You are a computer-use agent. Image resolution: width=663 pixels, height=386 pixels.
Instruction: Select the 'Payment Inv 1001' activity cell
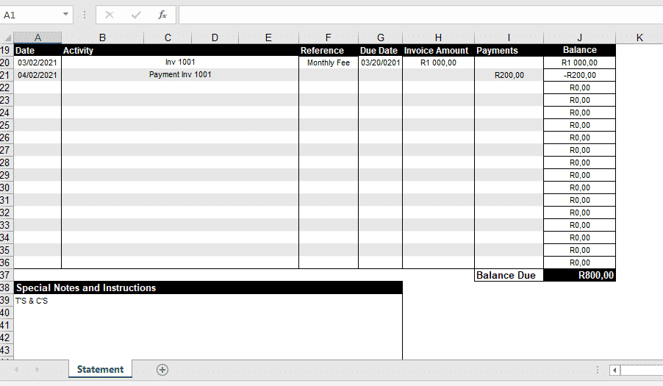click(x=180, y=75)
